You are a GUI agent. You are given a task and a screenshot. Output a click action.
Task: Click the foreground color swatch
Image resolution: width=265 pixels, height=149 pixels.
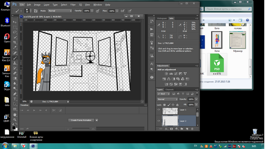14,127
